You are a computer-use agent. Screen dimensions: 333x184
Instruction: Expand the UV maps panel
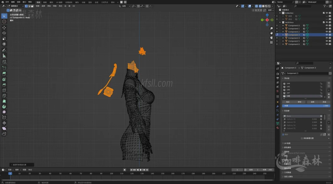pyautogui.click(x=306, y=143)
